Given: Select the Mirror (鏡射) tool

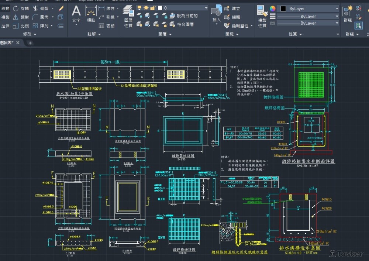Looking at the screenshot, I should coord(21,17).
